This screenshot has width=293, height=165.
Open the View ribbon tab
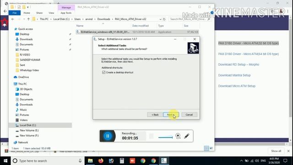click(x=51, y=13)
